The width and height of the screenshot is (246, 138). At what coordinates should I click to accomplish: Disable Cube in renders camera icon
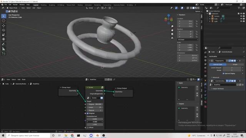[244, 19]
